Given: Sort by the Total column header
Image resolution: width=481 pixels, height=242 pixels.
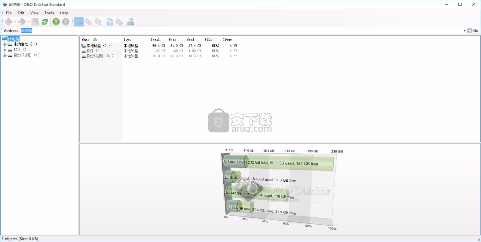Looking at the screenshot, I should pos(158,40).
